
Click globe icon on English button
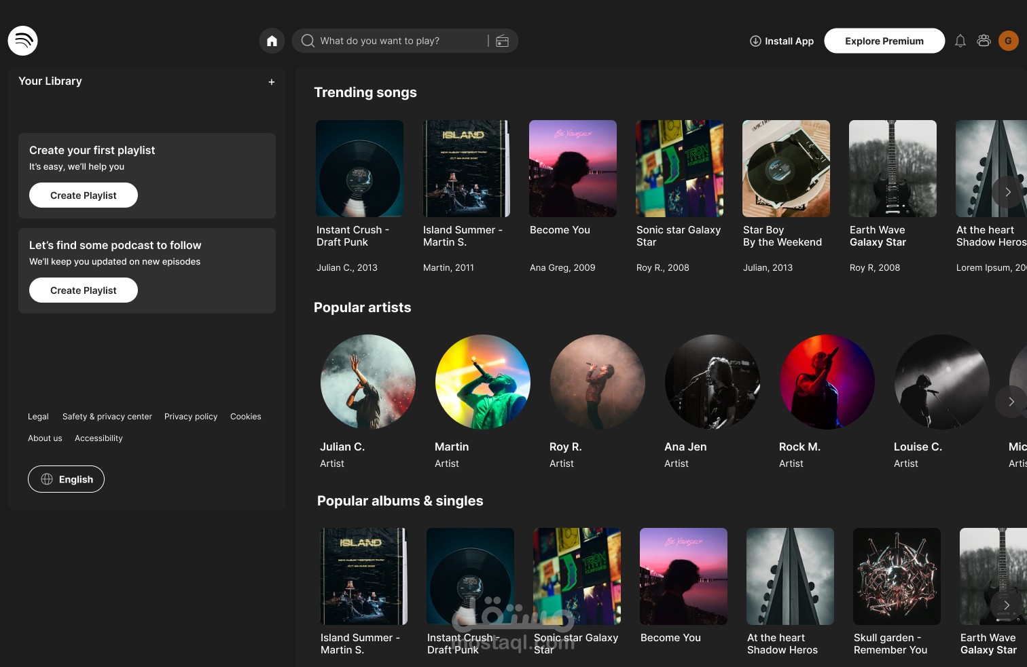(x=47, y=479)
